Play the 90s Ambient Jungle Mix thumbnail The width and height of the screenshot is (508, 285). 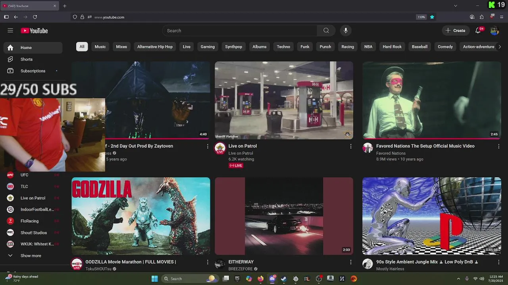(x=432, y=216)
